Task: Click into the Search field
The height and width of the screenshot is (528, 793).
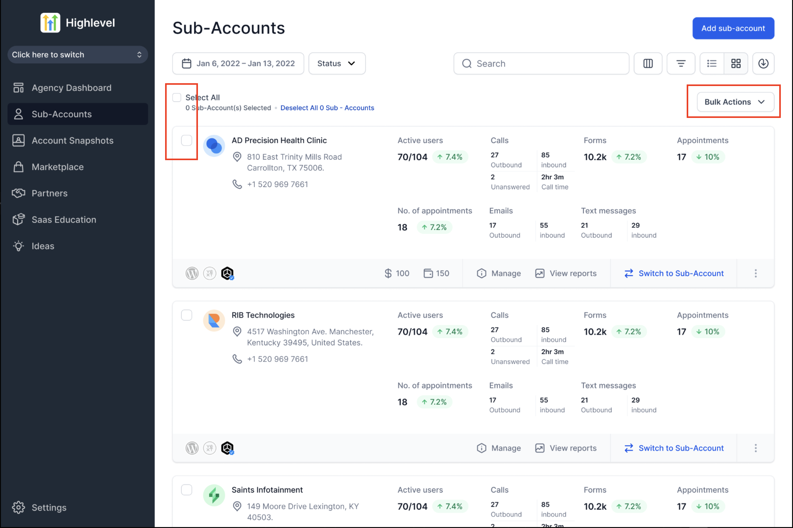Action: (545, 63)
